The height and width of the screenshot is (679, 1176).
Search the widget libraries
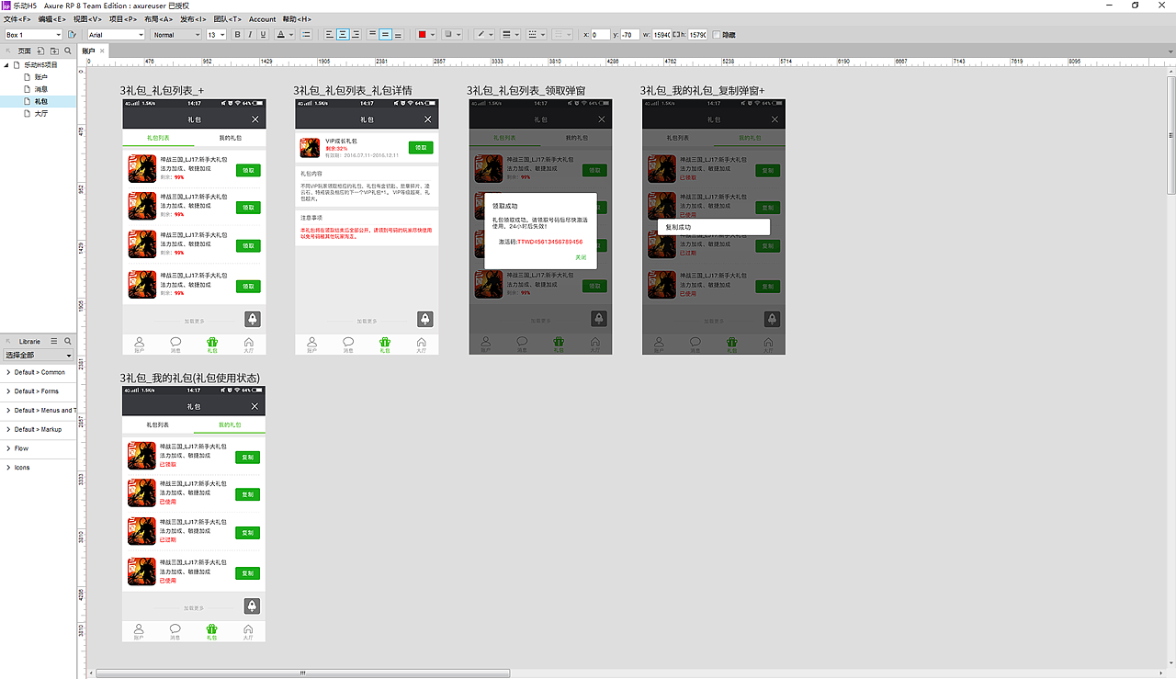click(68, 341)
